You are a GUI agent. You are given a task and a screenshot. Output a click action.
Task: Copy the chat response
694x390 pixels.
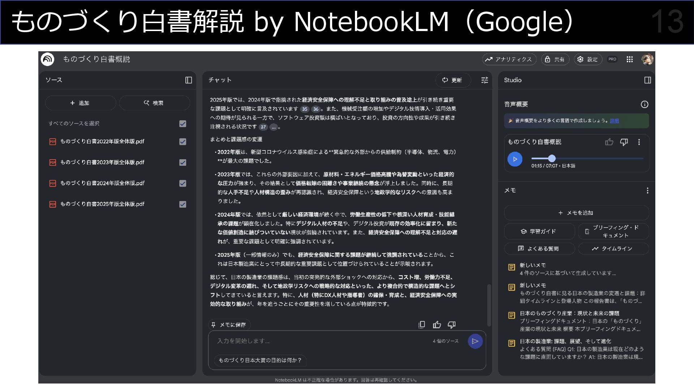[421, 325]
